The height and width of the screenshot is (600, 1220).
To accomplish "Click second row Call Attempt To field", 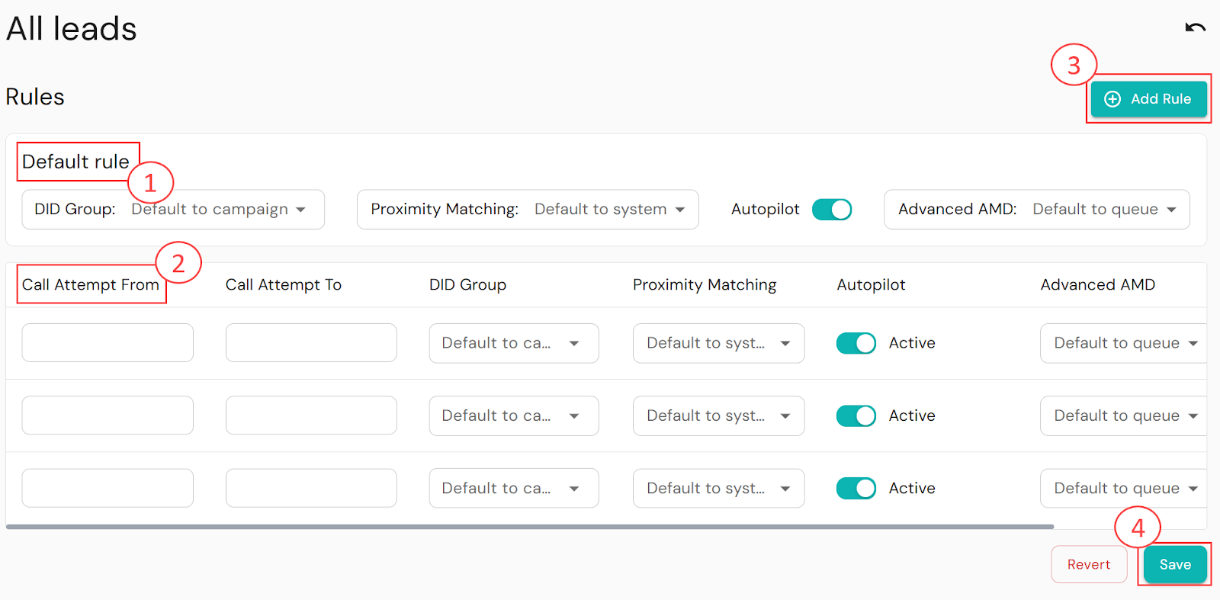I will pos(311,416).
